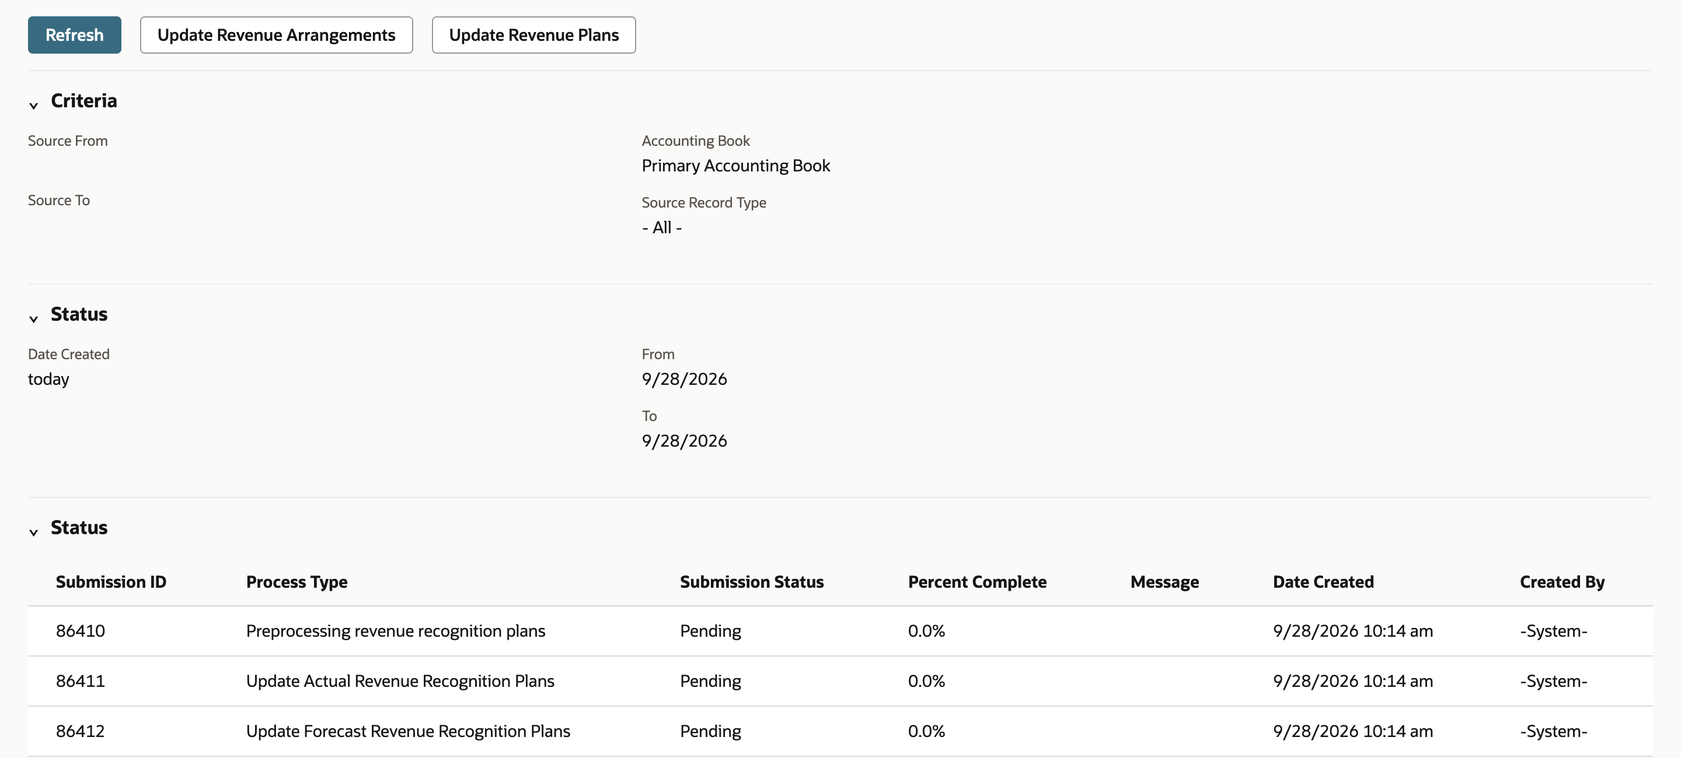Click date created for submission 86412
1681x758 pixels.
(1353, 731)
